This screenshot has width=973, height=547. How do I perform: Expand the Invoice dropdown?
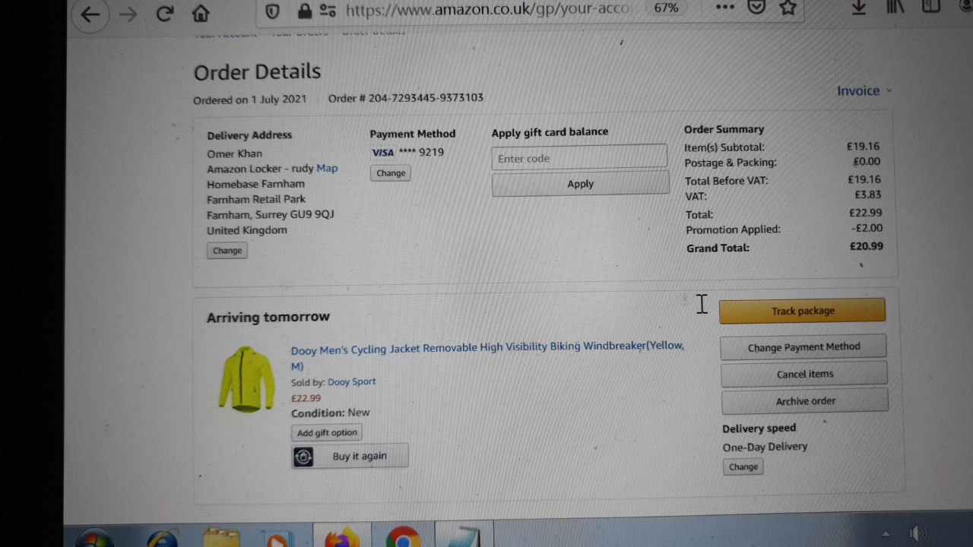coord(864,90)
